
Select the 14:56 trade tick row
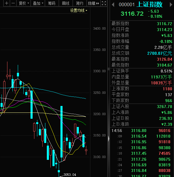142,131
